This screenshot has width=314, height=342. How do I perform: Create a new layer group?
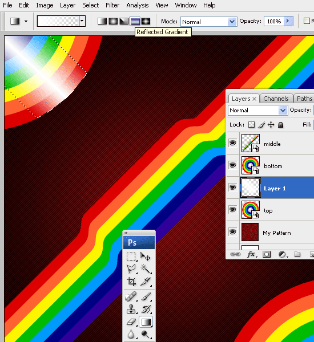pyautogui.click(x=297, y=254)
